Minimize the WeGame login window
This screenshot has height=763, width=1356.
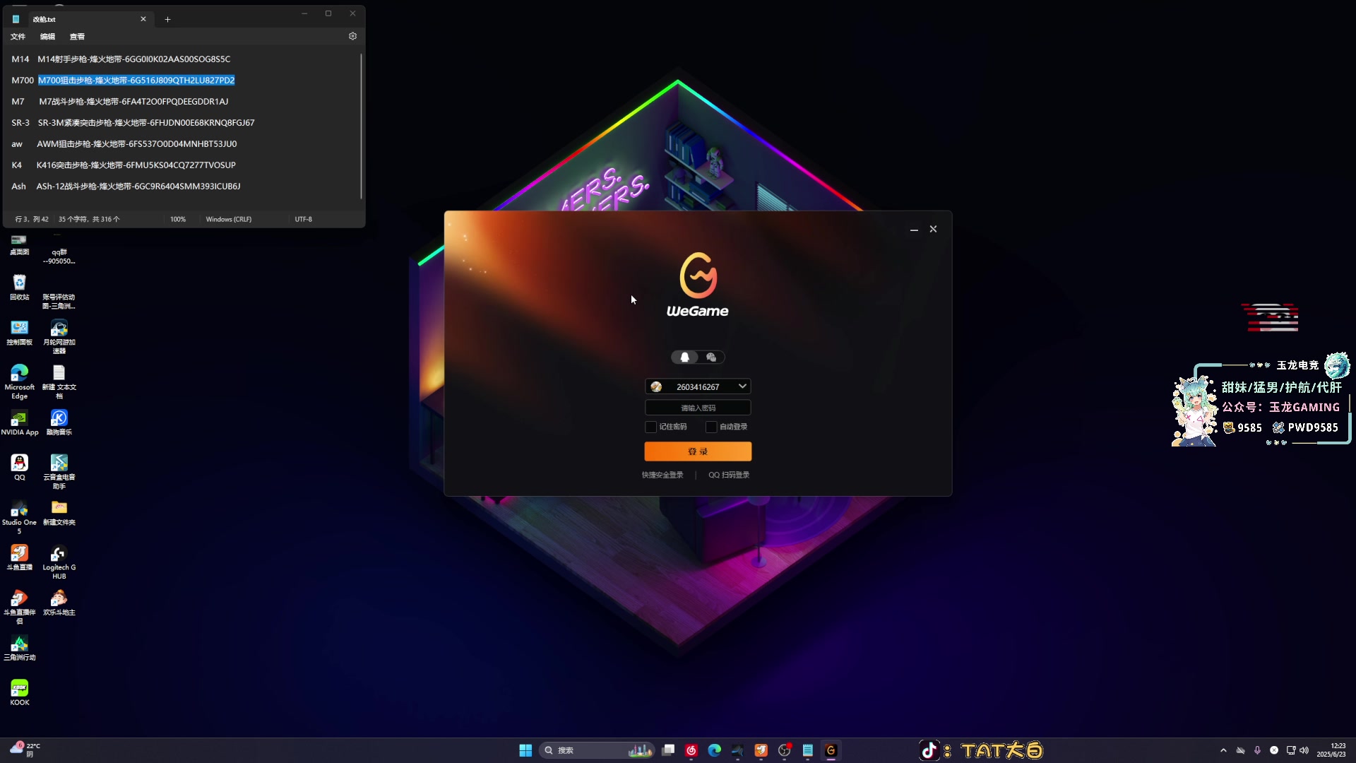click(x=914, y=230)
